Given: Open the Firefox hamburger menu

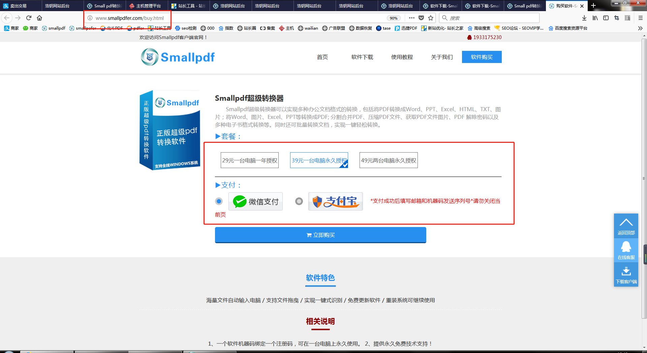Looking at the screenshot, I should (641, 18).
